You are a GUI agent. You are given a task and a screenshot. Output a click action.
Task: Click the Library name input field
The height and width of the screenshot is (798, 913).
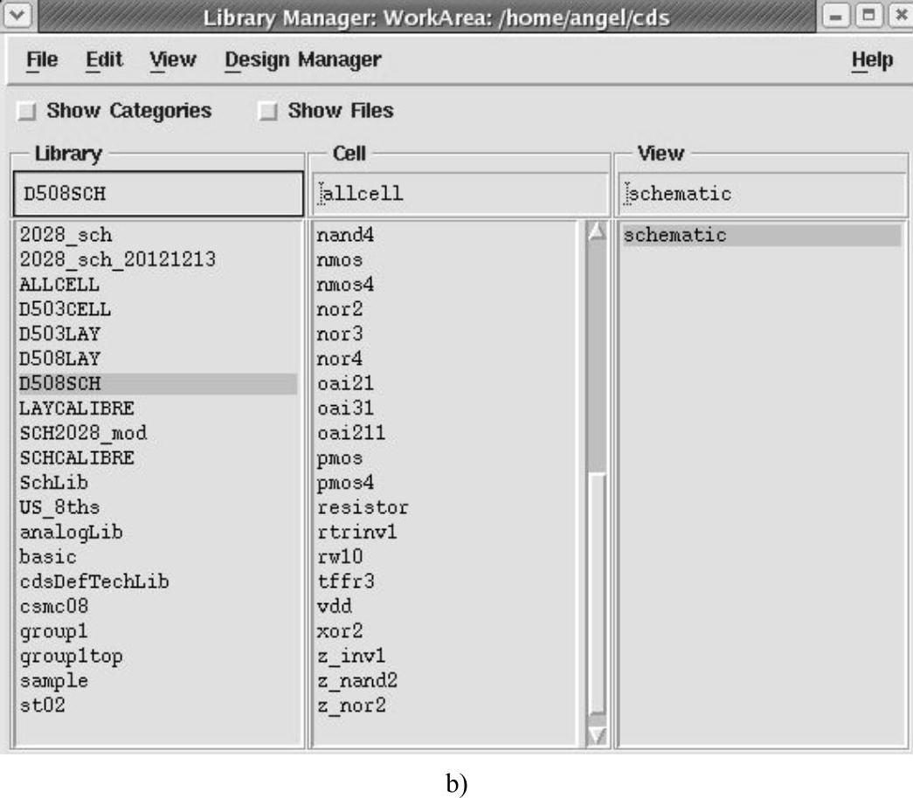click(158, 194)
